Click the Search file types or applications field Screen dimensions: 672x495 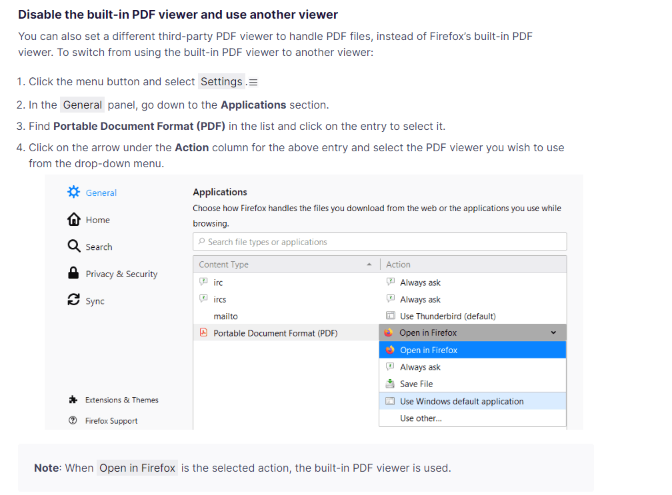coord(380,242)
